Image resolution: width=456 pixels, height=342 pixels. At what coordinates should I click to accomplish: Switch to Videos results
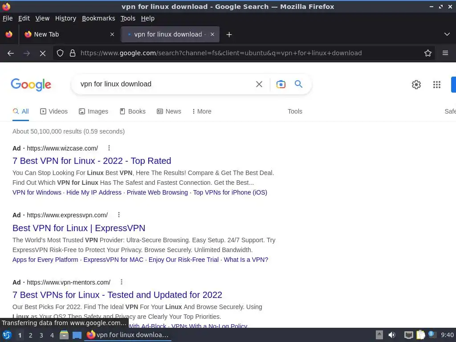(x=54, y=111)
